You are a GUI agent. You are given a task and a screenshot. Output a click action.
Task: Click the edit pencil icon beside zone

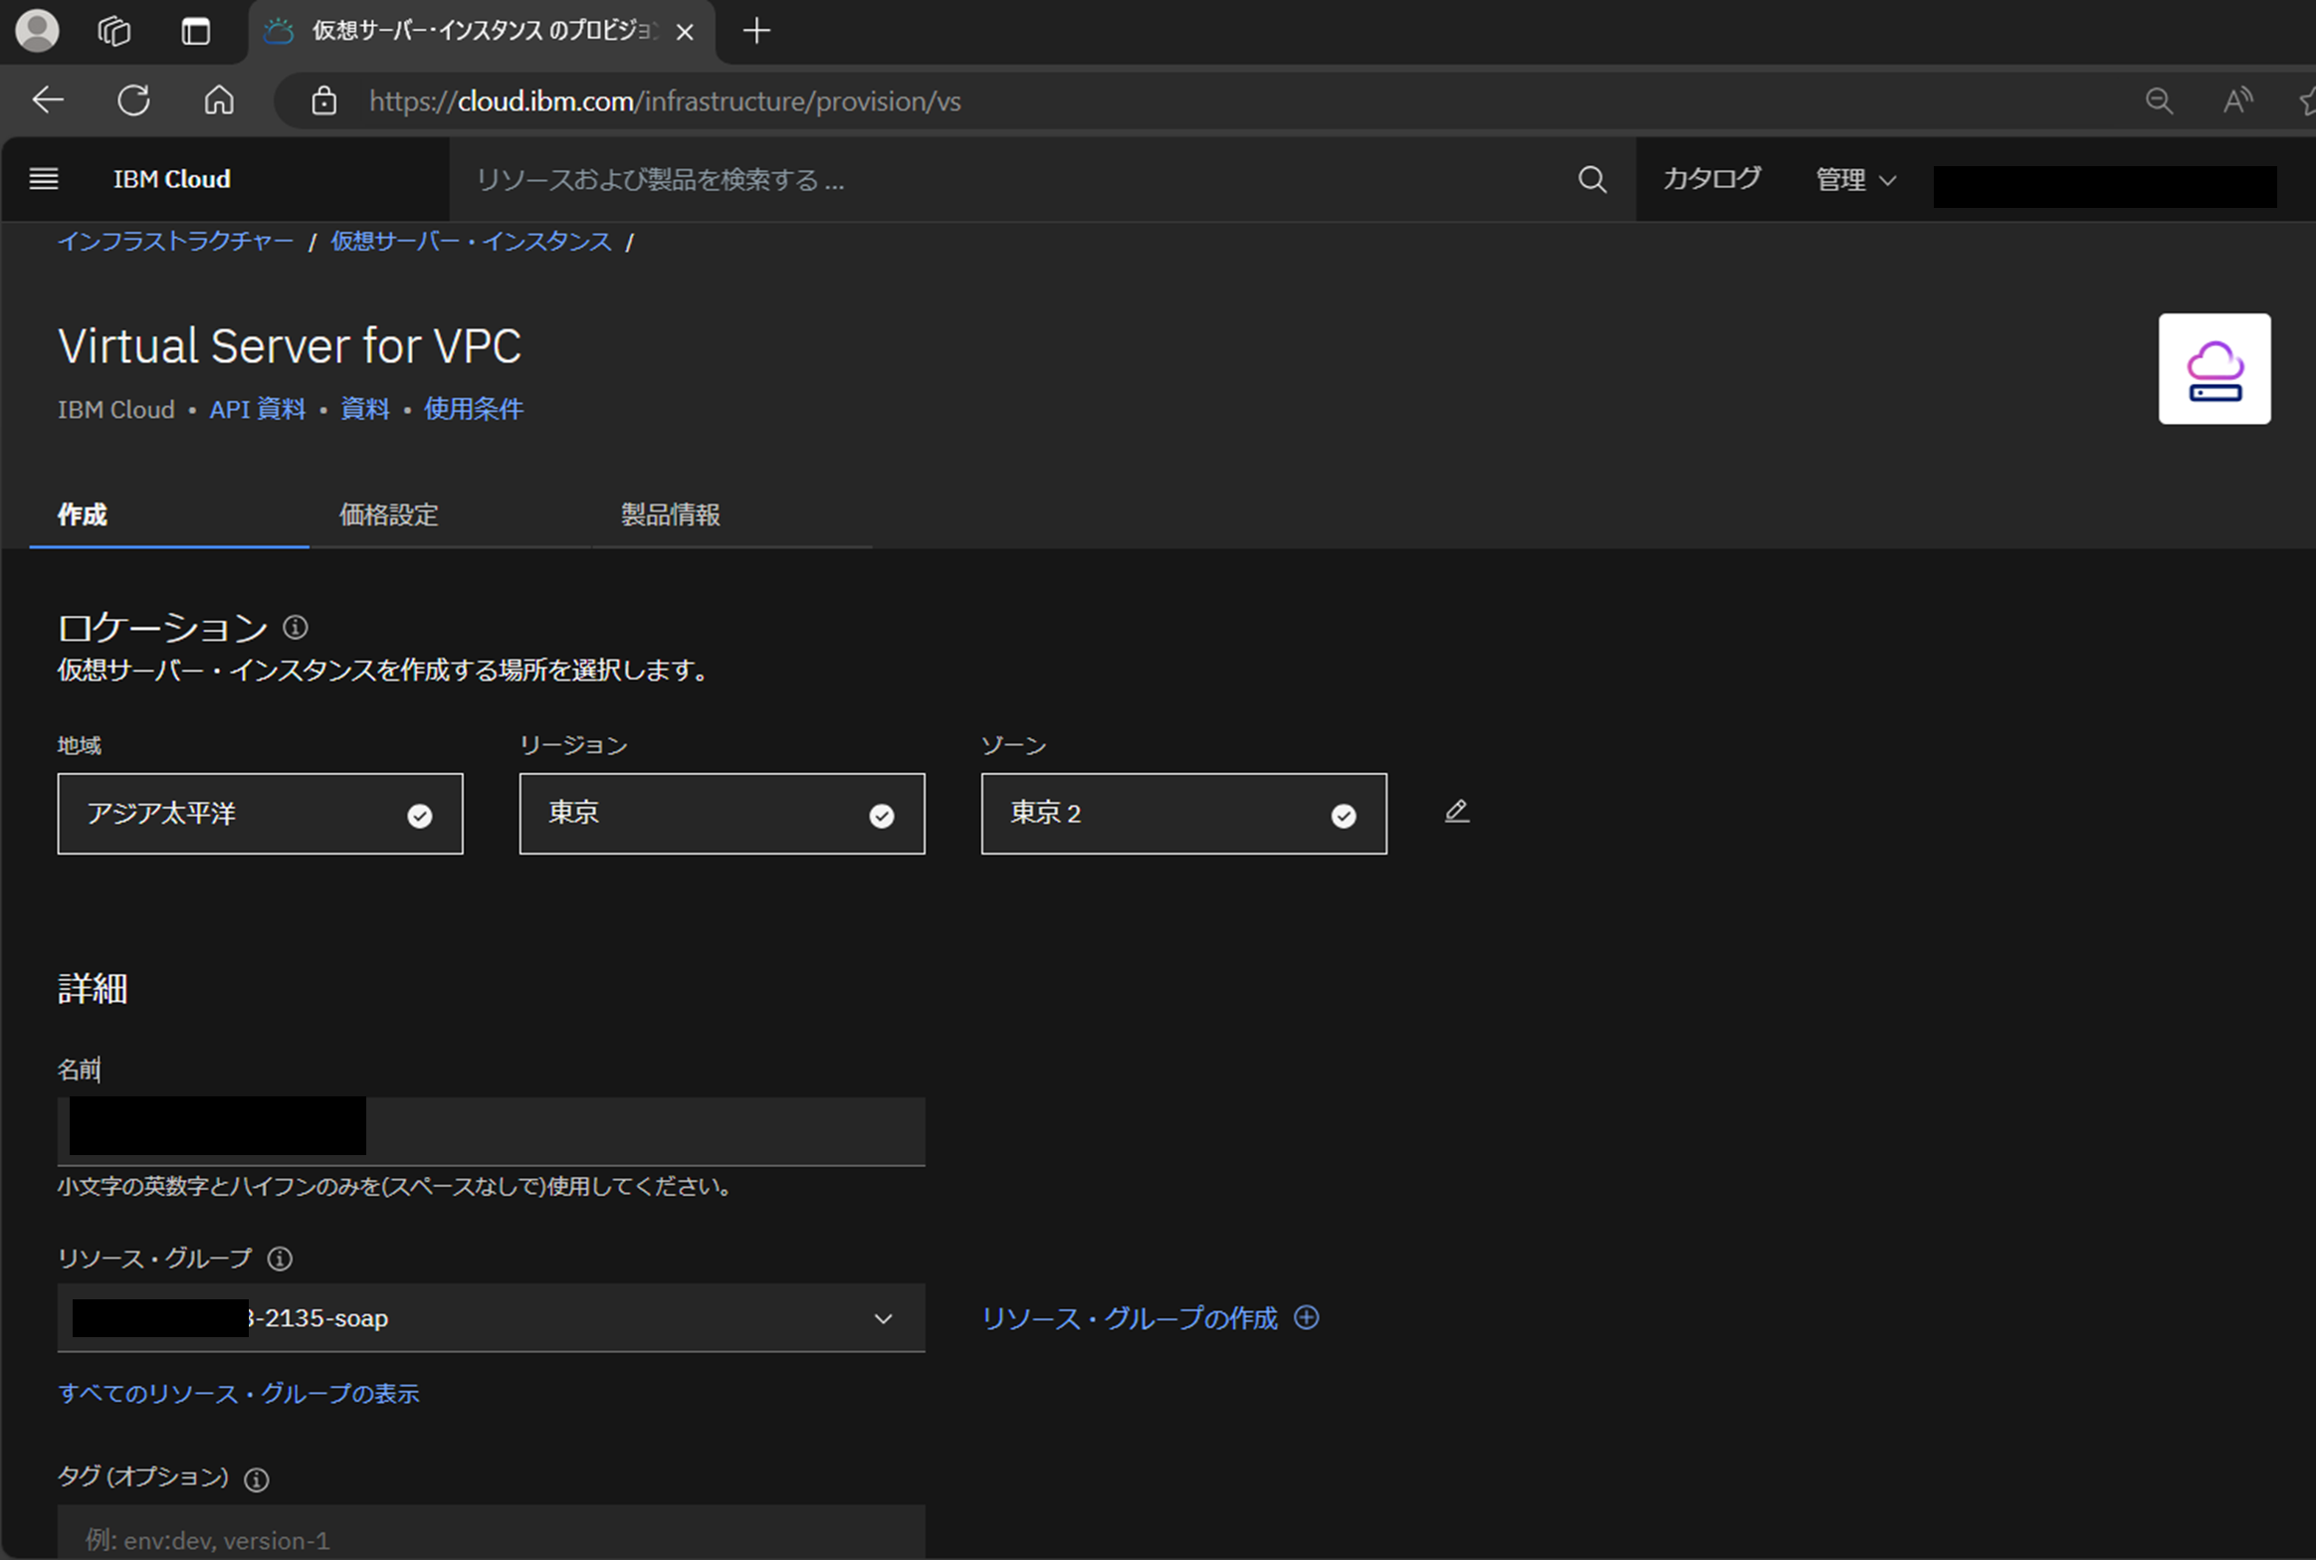pyautogui.click(x=1456, y=812)
